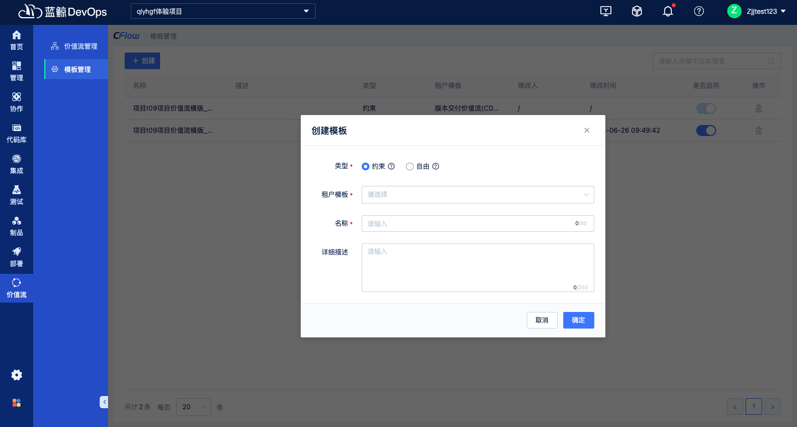This screenshot has width=797, height=427.
Task: Open the 代码库 code repository sidebar item
Action: [x=17, y=133]
